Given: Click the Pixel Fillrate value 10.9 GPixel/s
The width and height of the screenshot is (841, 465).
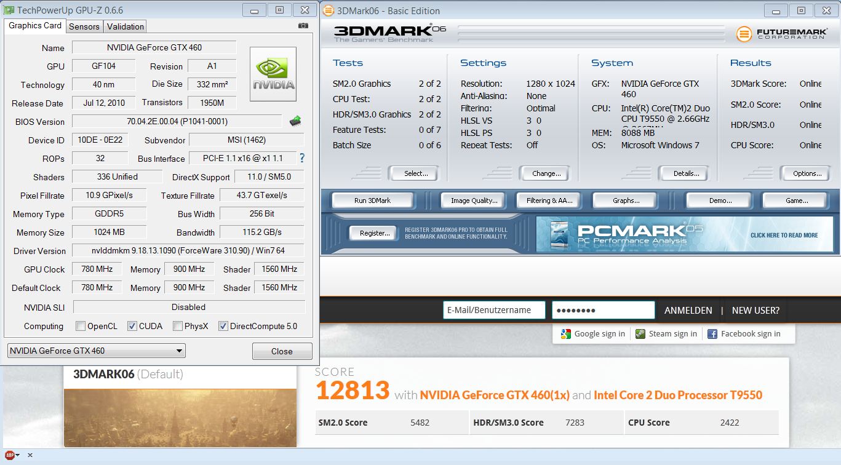Looking at the screenshot, I should [110, 195].
